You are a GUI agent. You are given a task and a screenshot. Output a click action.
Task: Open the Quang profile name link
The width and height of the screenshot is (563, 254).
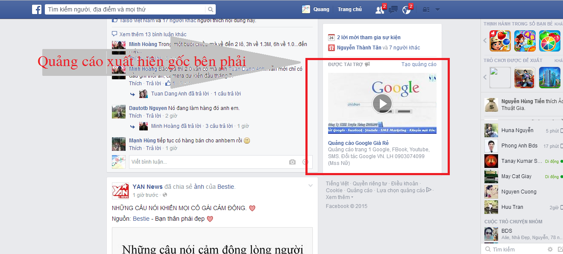[x=321, y=9]
